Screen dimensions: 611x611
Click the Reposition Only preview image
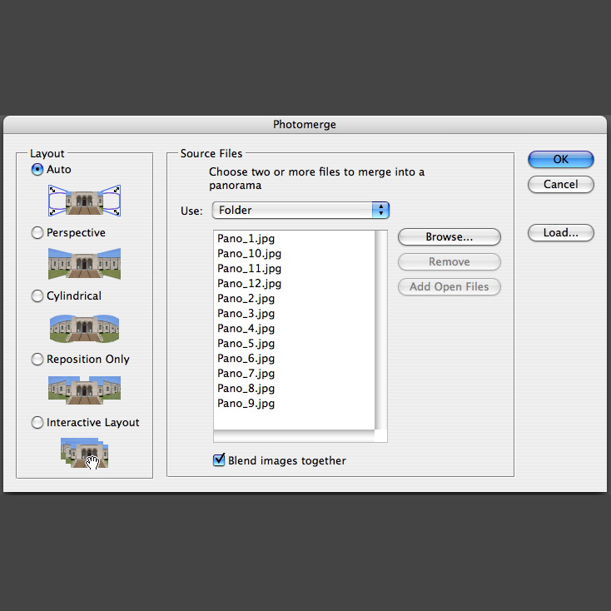[x=85, y=390]
